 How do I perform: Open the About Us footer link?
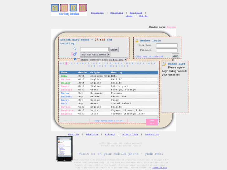coord(74,134)
